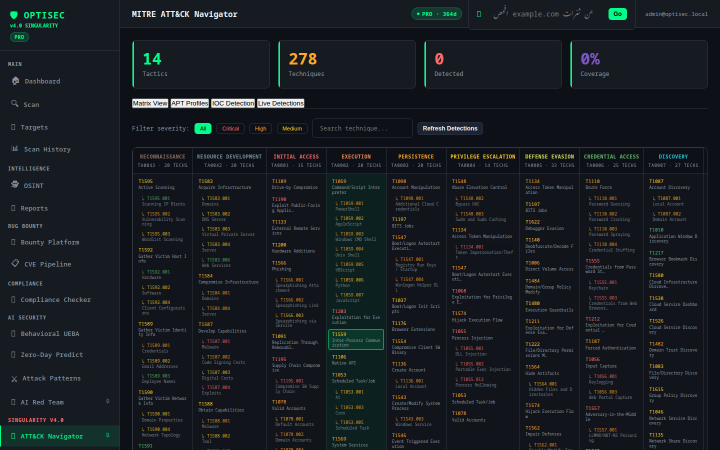Click the admin@optisec.local account label
The height and width of the screenshot is (450, 720).
coord(676,14)
